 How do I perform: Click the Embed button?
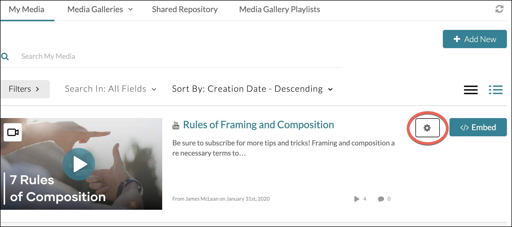click(x=478, y=127)
